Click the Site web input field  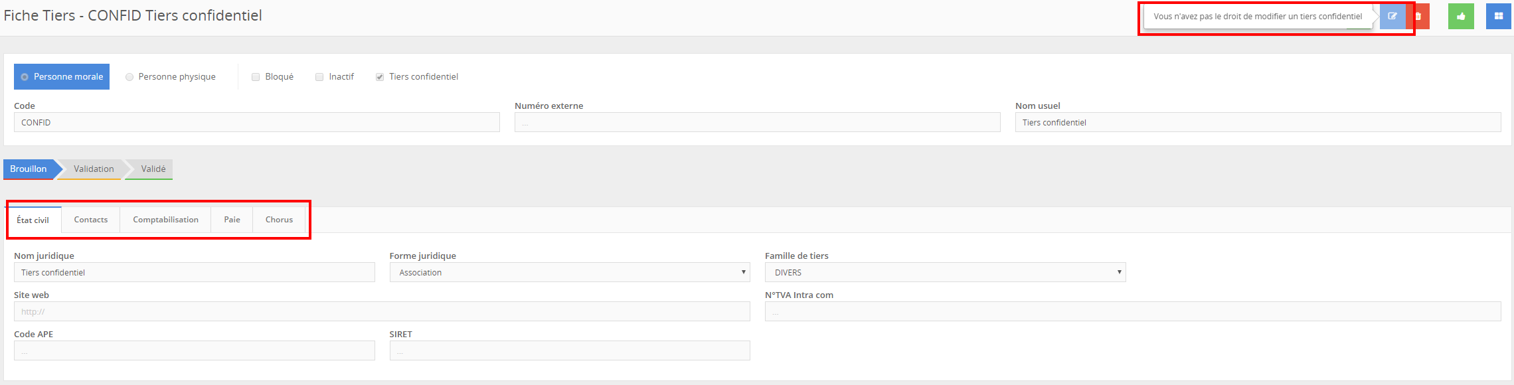382,311
